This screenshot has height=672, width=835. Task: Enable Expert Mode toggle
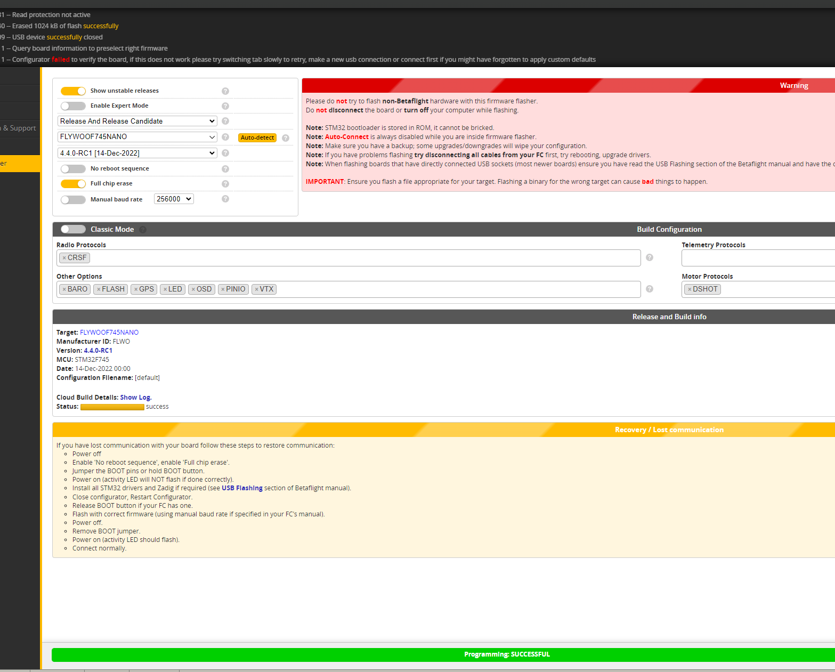[x=73, y=106]
